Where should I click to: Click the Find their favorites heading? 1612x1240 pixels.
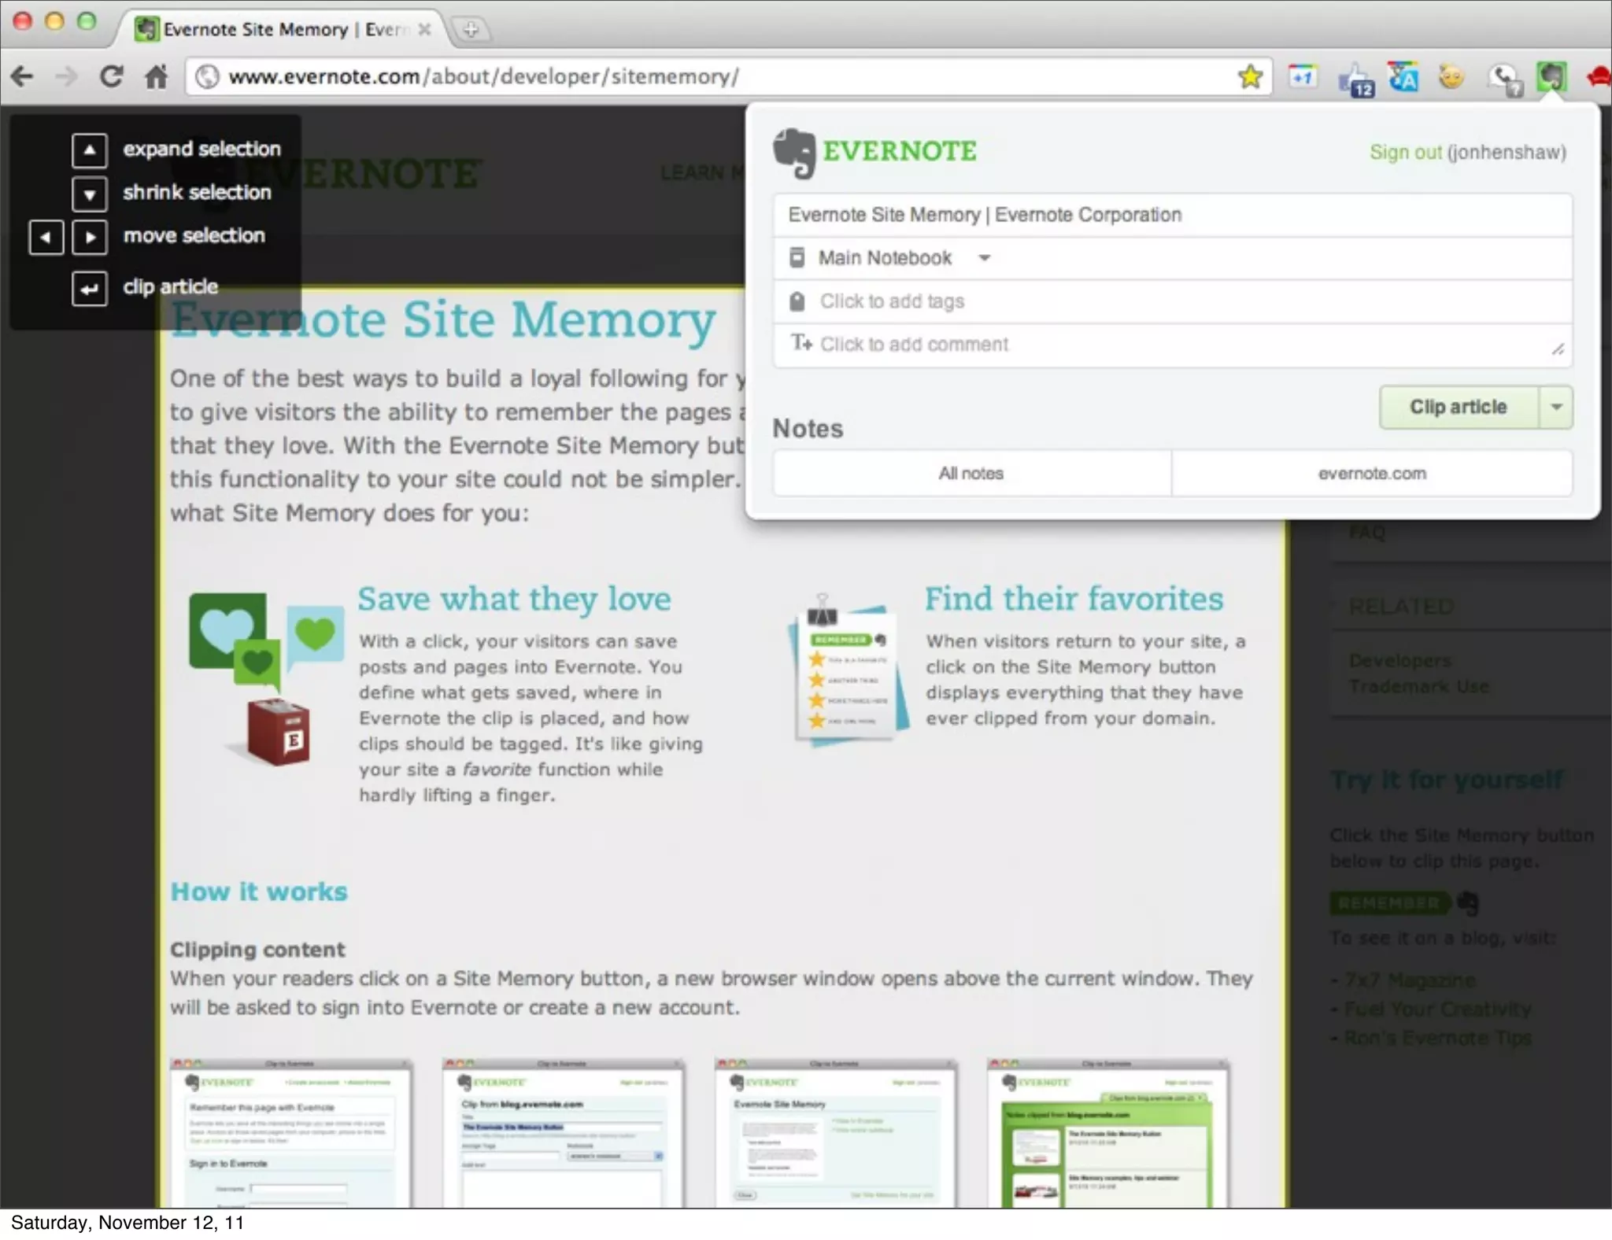tap(1074, 599)
